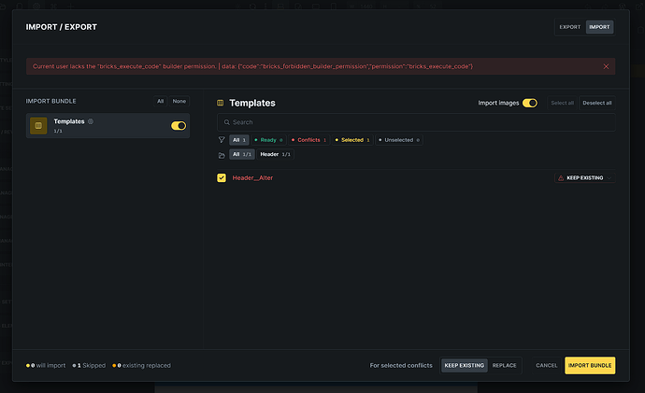Click the Deselect all button
The height and width of the screenshot is (393, 645).
coord(597,103)
